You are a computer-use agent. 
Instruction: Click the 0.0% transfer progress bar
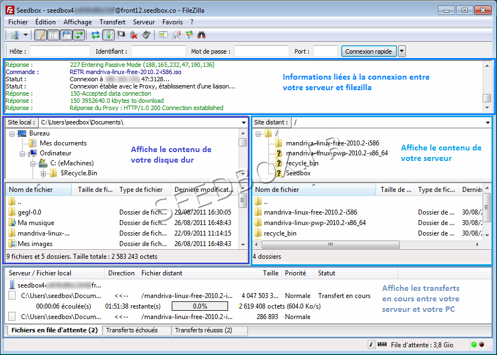coord(200,306)
